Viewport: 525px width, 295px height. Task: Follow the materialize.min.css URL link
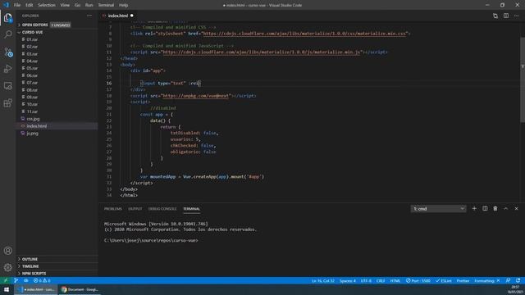pos(304,34)
